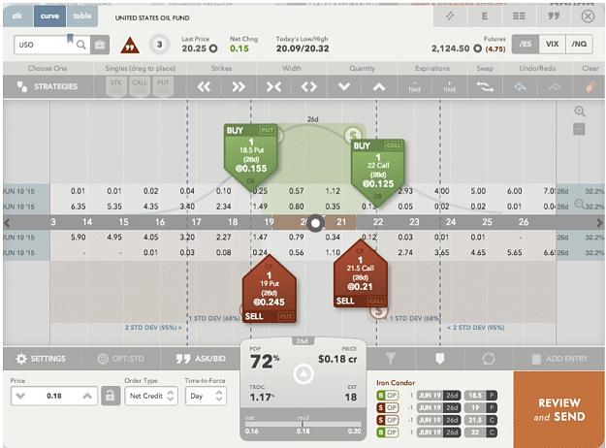Select the curve tab

click(x=49, y=16)
